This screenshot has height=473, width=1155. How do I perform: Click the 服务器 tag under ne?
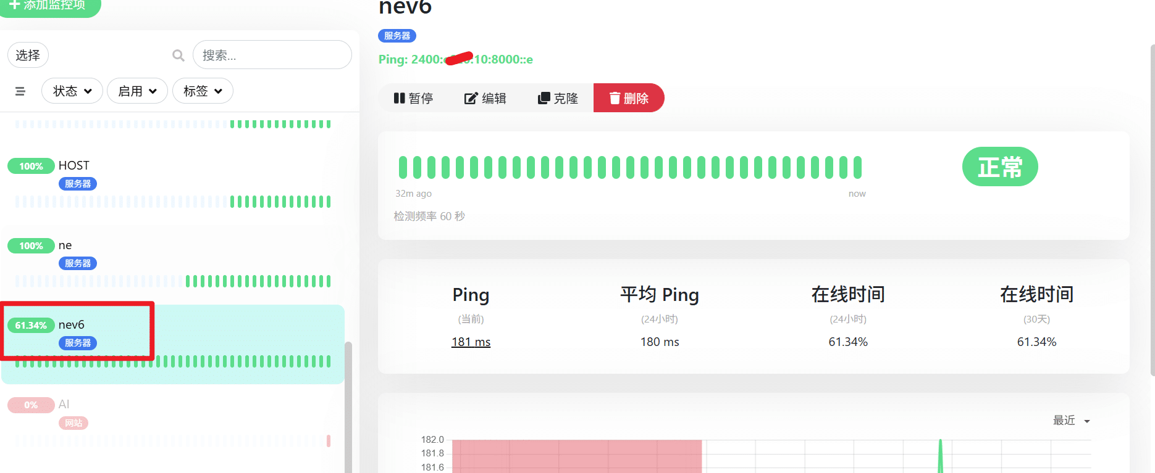pos(78,263)
